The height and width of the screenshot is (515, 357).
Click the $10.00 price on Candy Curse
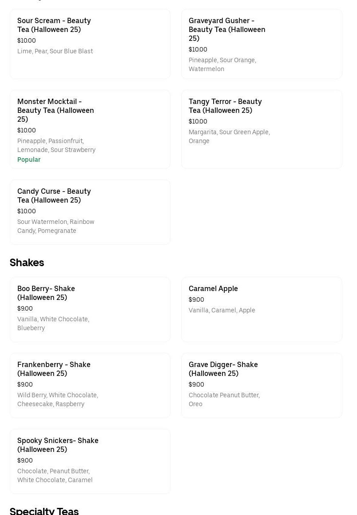click(26, 211)
